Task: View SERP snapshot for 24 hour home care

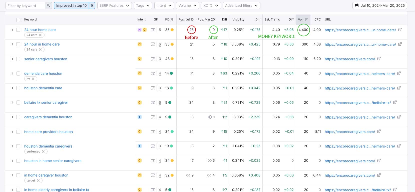Action: 153,30
